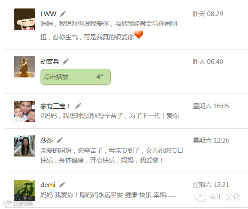This screenshot has height=209, width=248.
Task: Click the username LWW
Action: [x=49, y=14]
